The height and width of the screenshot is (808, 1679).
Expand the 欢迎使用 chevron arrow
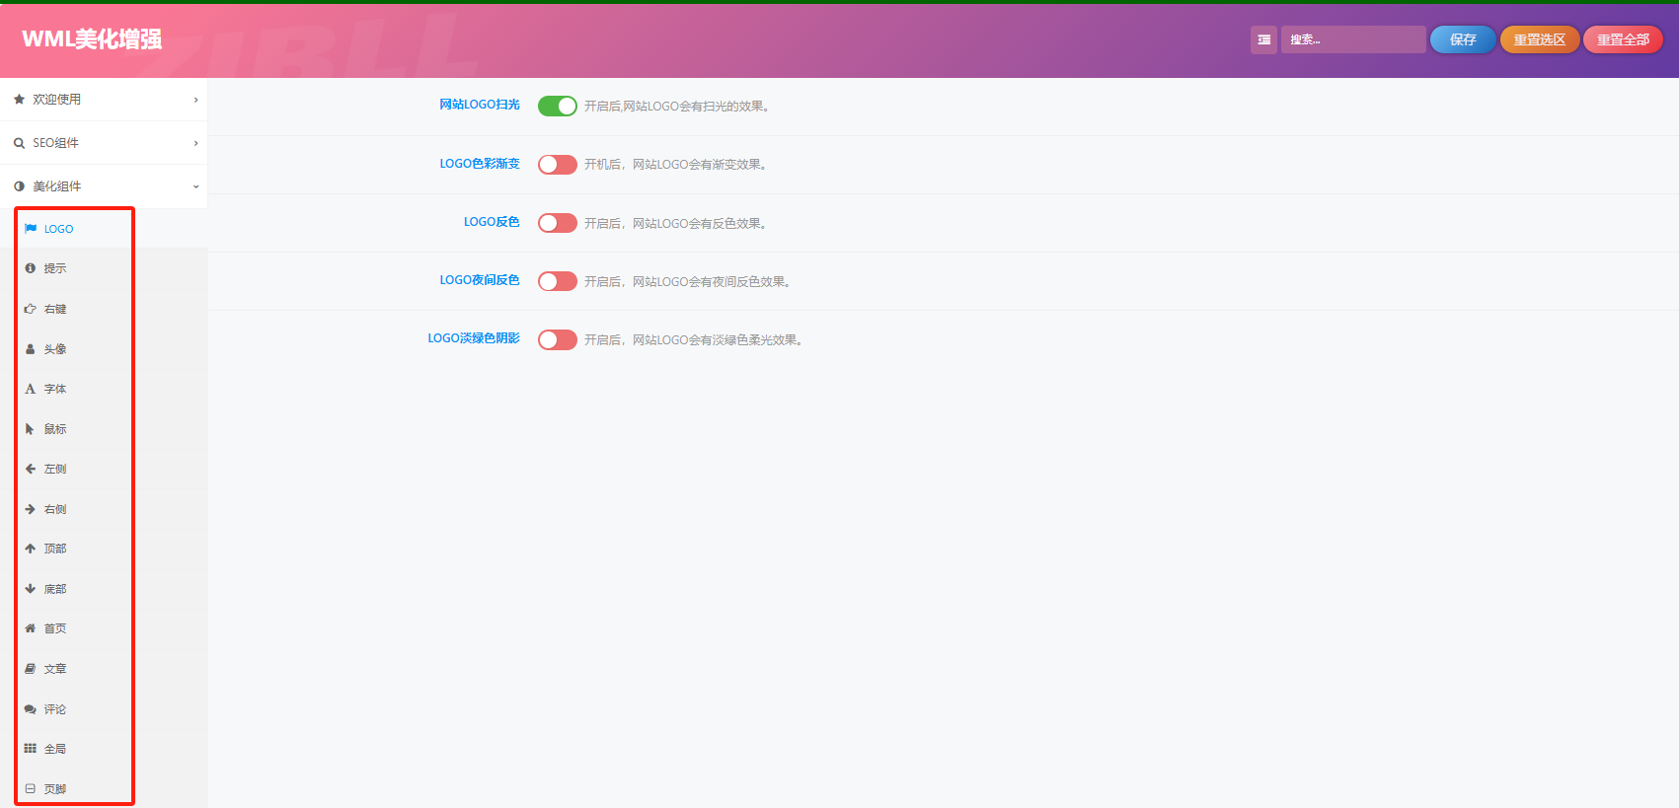195,100
